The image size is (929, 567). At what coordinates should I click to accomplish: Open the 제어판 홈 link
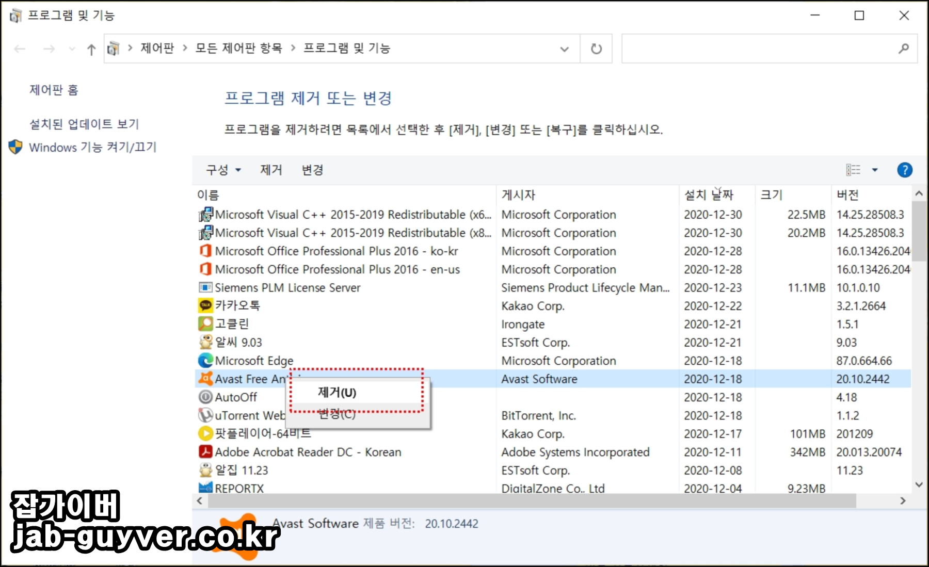54,90
